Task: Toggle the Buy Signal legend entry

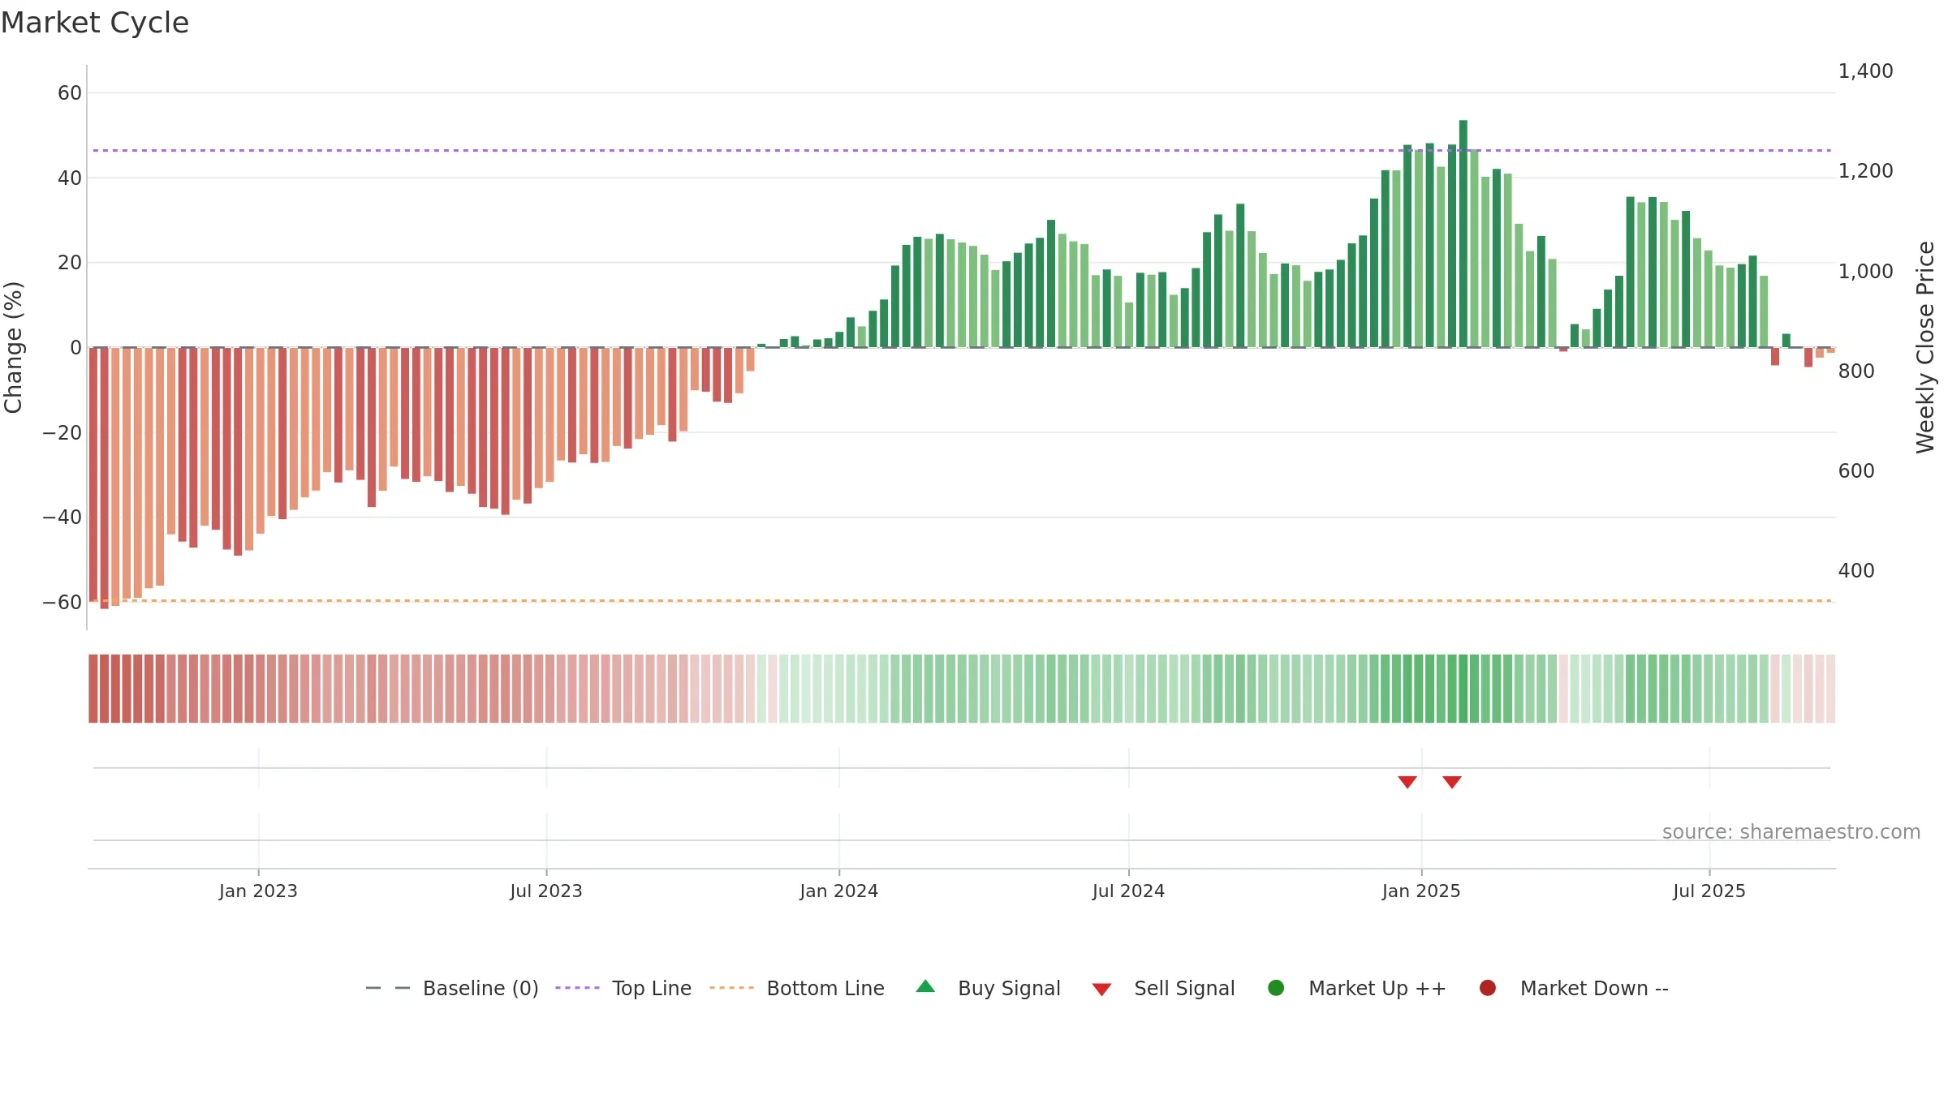Action: [x=988, y=988]
